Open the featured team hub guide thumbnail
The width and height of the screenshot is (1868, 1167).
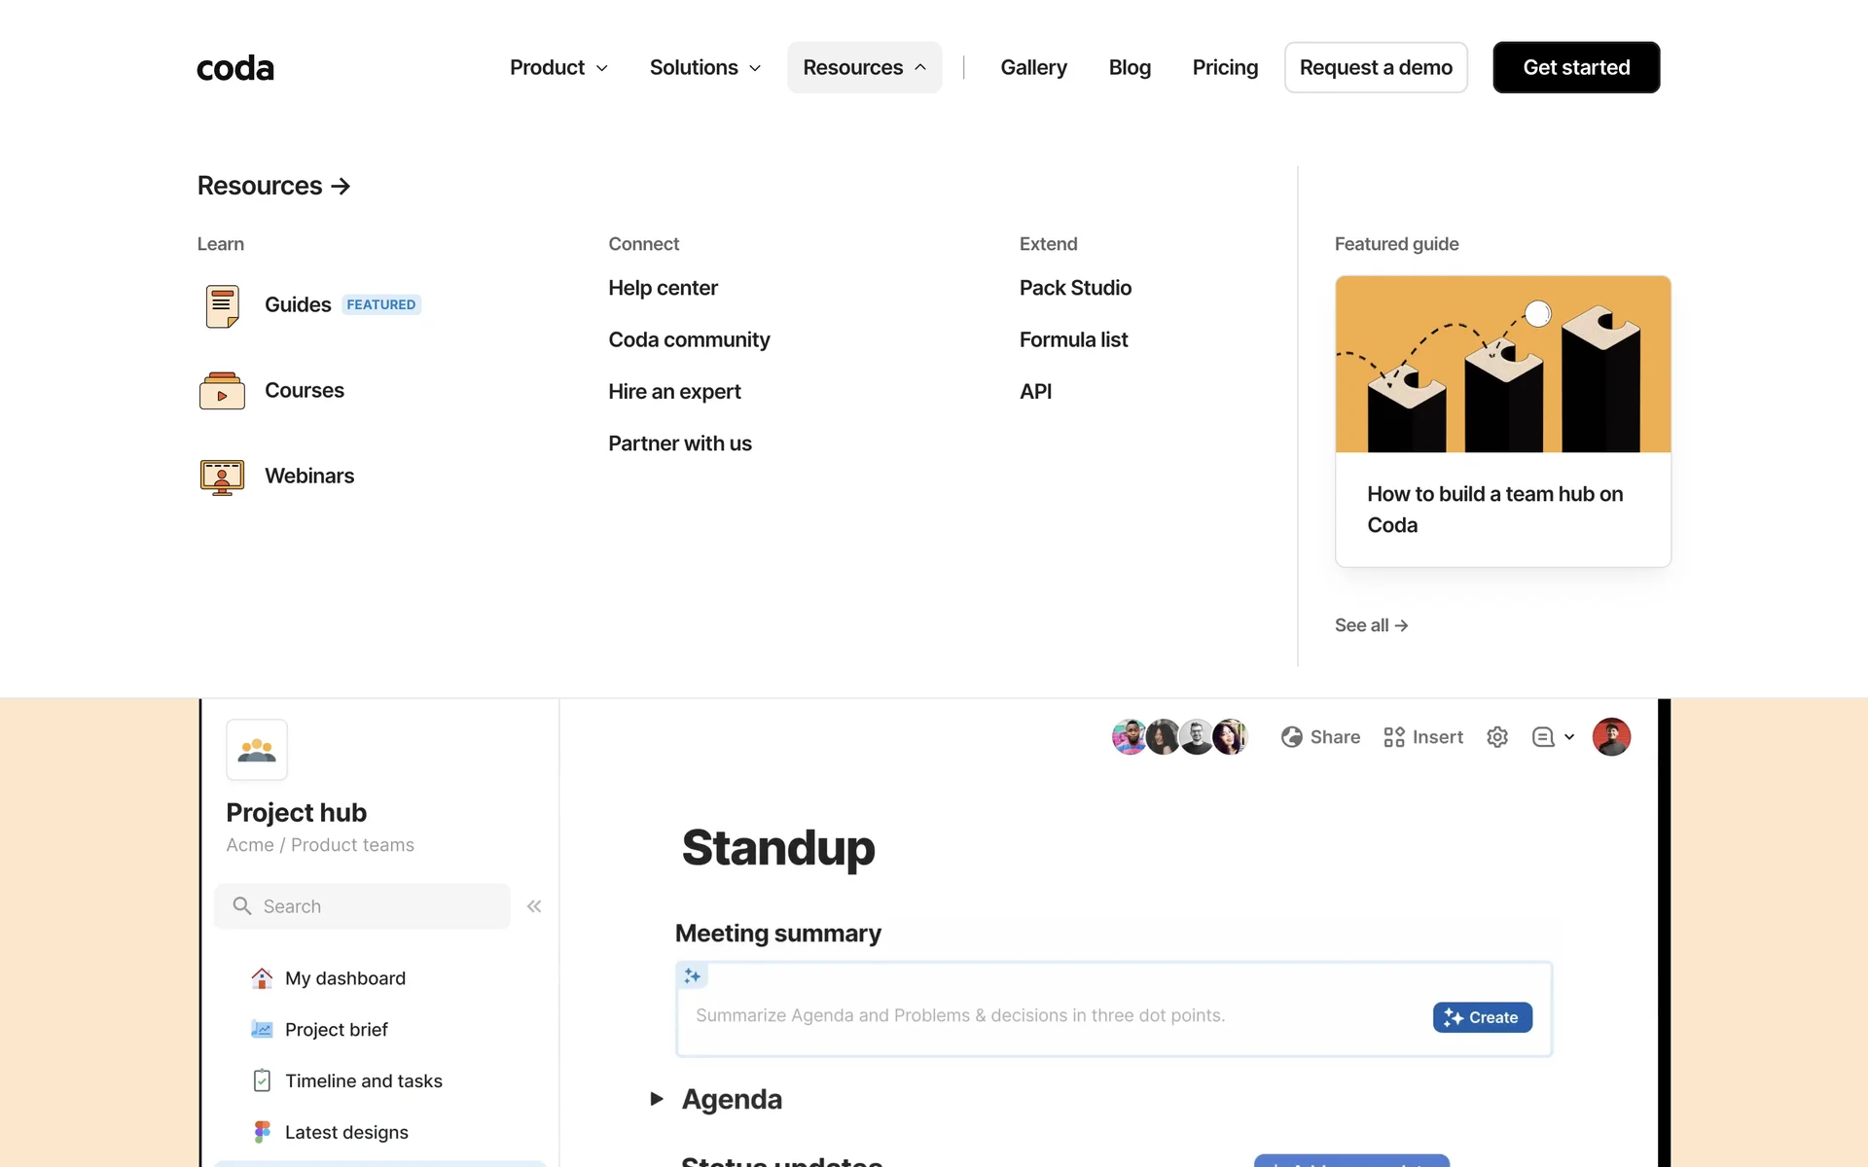(1502, 365)
